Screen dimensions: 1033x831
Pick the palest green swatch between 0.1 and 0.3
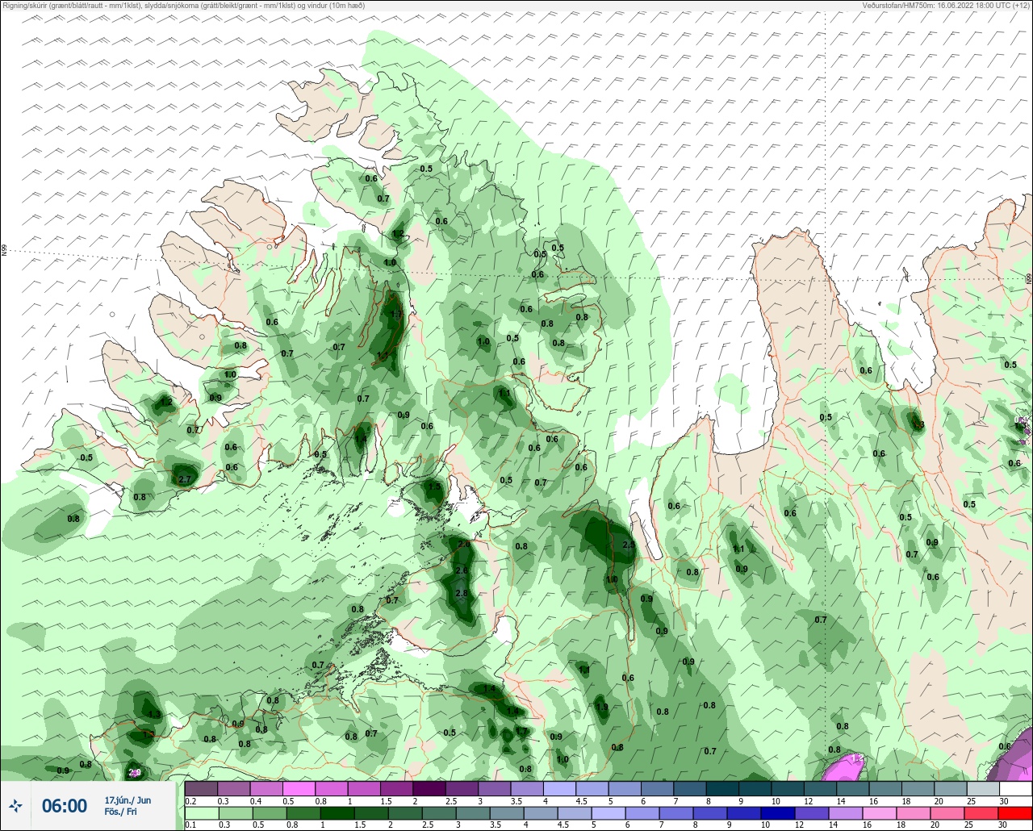201,812
